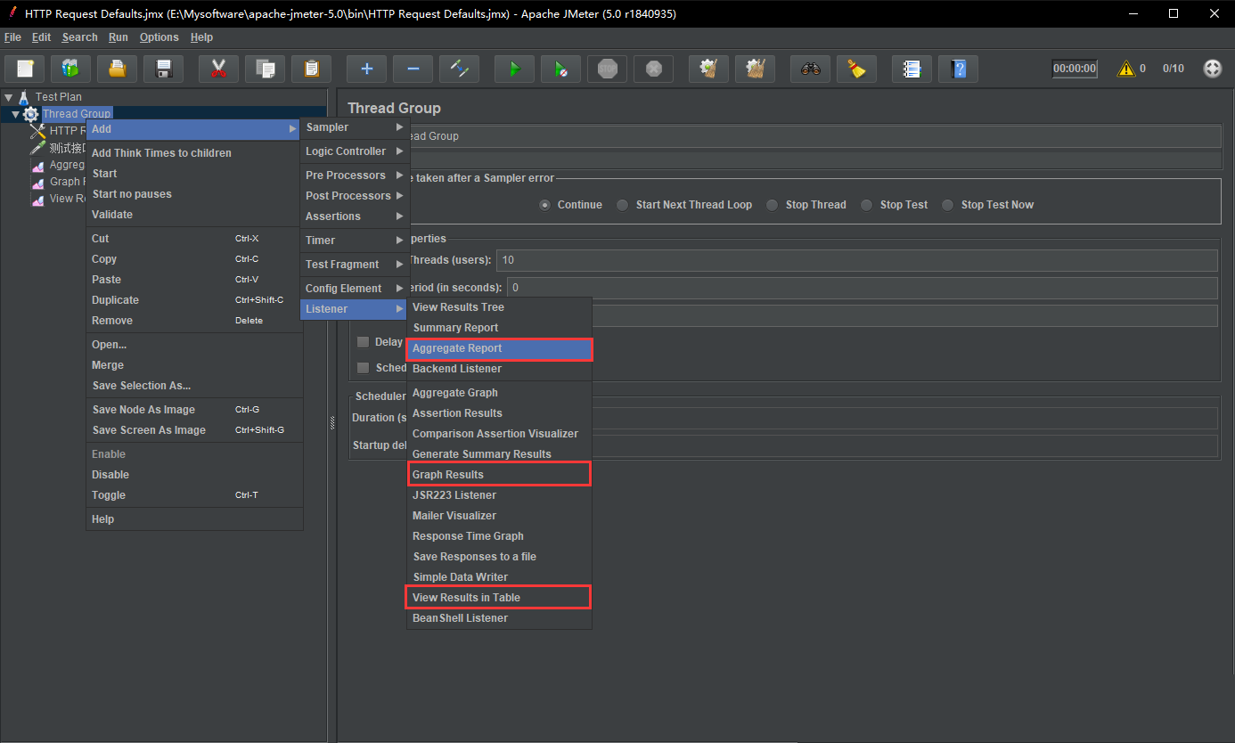Click the broom Reset Search icon

pyautogui.click(x=856, y=69)
